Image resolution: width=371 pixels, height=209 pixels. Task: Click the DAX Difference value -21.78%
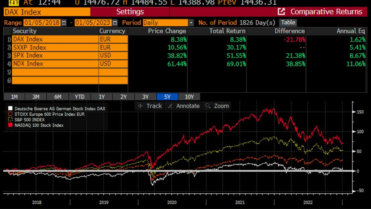coord(294,39)
